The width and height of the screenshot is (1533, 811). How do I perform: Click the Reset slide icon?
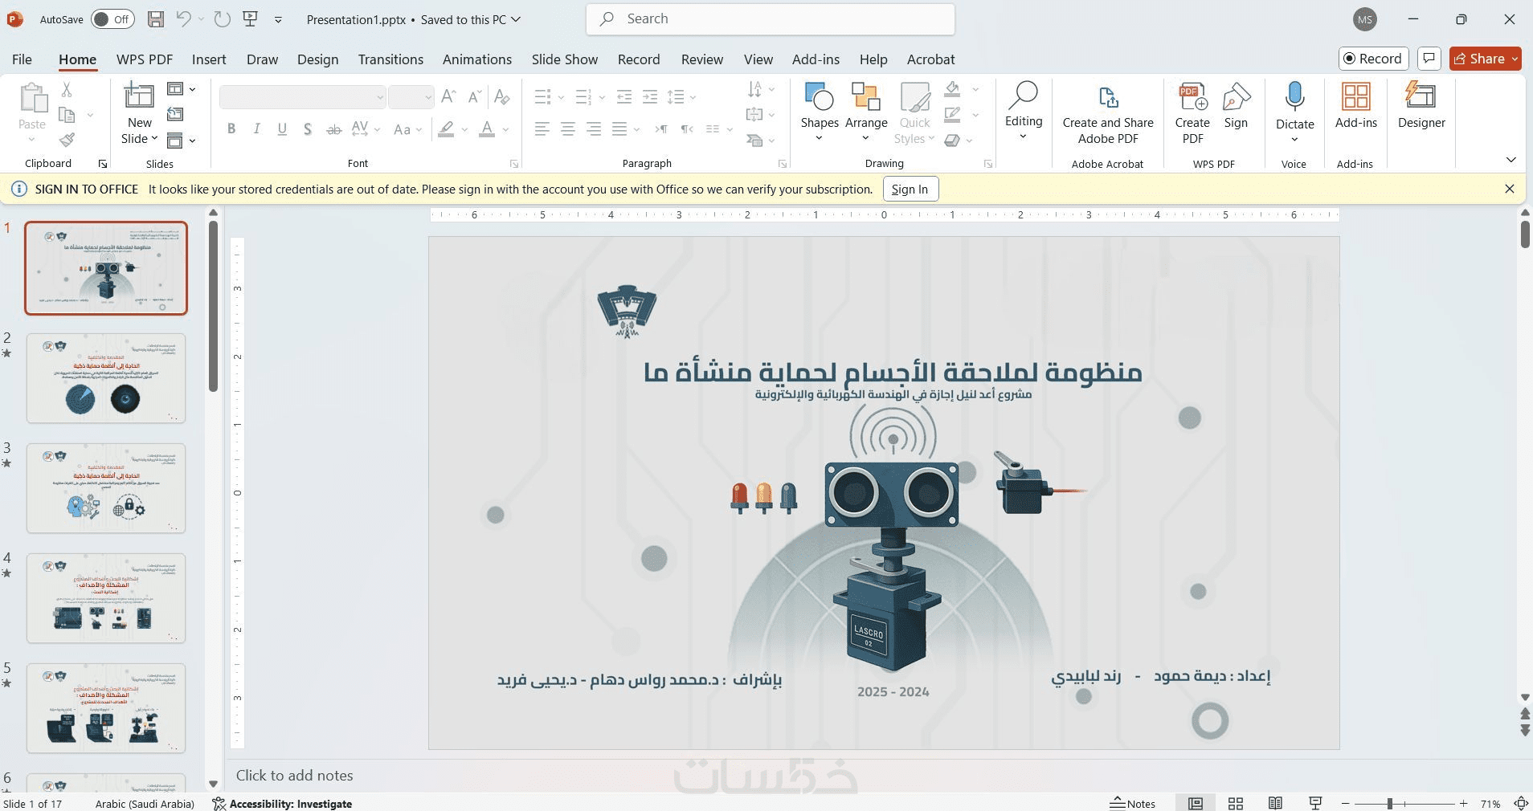175,115
